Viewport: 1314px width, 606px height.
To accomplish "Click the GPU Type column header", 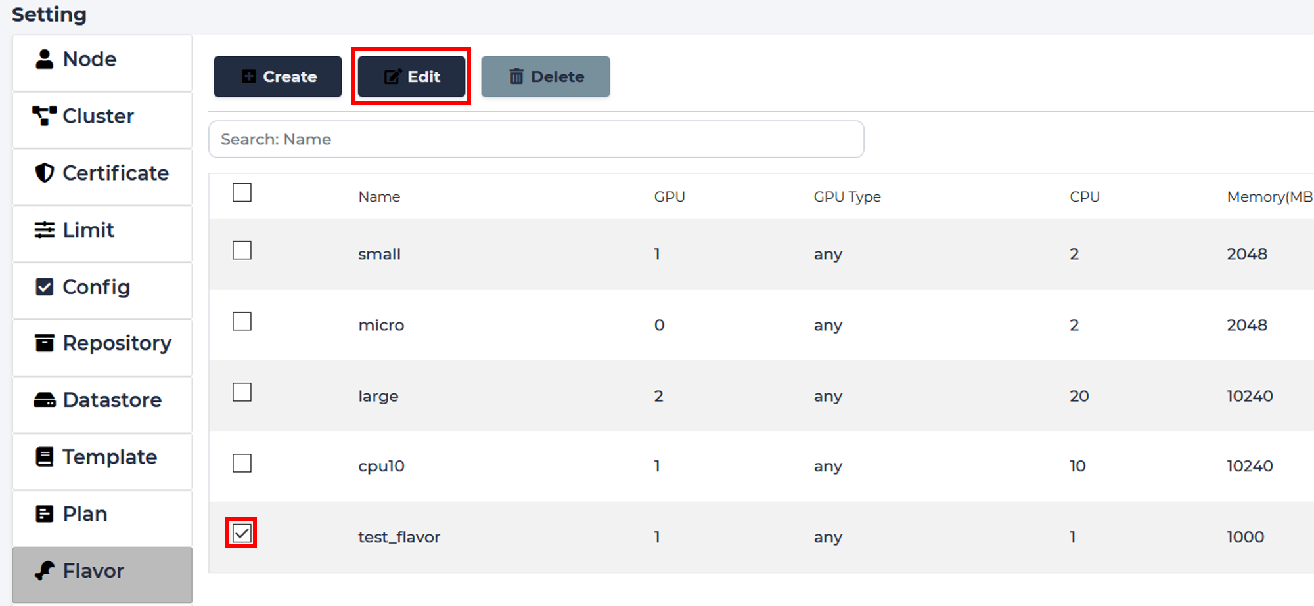I will coord(847,197).
